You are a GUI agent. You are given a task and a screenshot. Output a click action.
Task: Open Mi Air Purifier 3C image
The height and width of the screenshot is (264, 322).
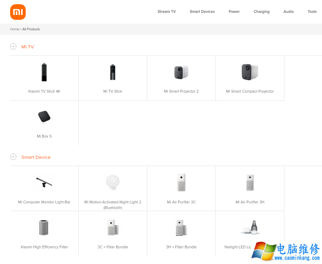181,183
